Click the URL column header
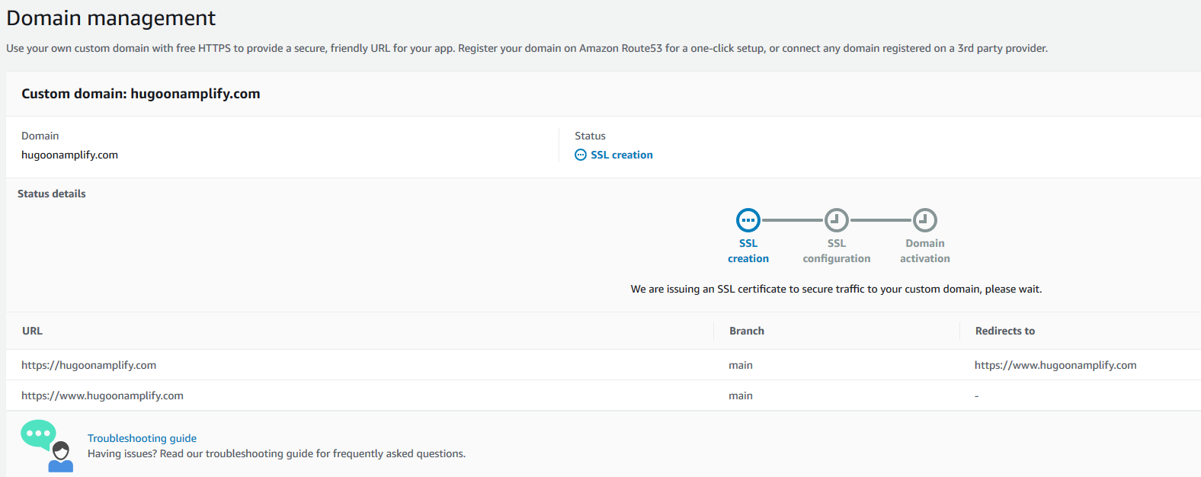 click(32, 331)
